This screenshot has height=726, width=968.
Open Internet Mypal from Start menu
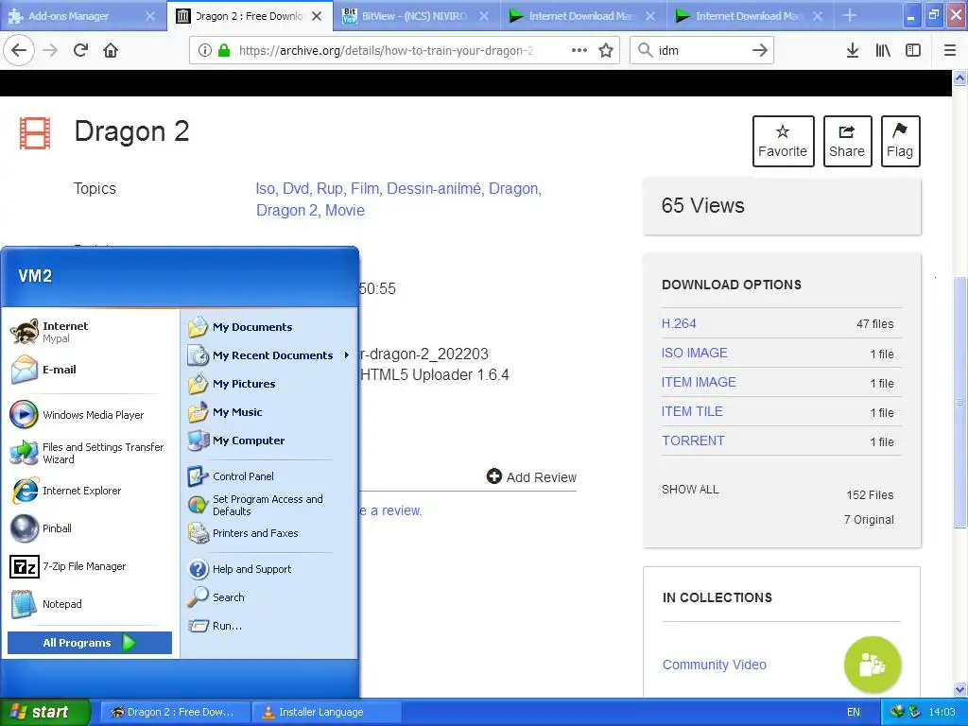click(x=90, y=332)
